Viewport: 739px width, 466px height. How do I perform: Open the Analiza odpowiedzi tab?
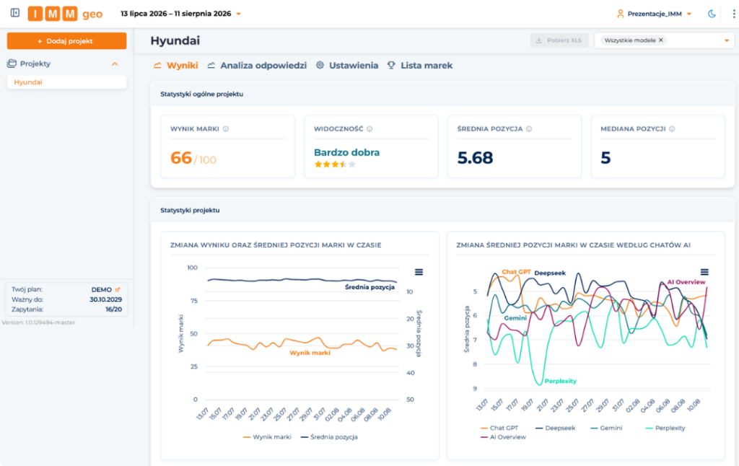click(x=257, y=66)
